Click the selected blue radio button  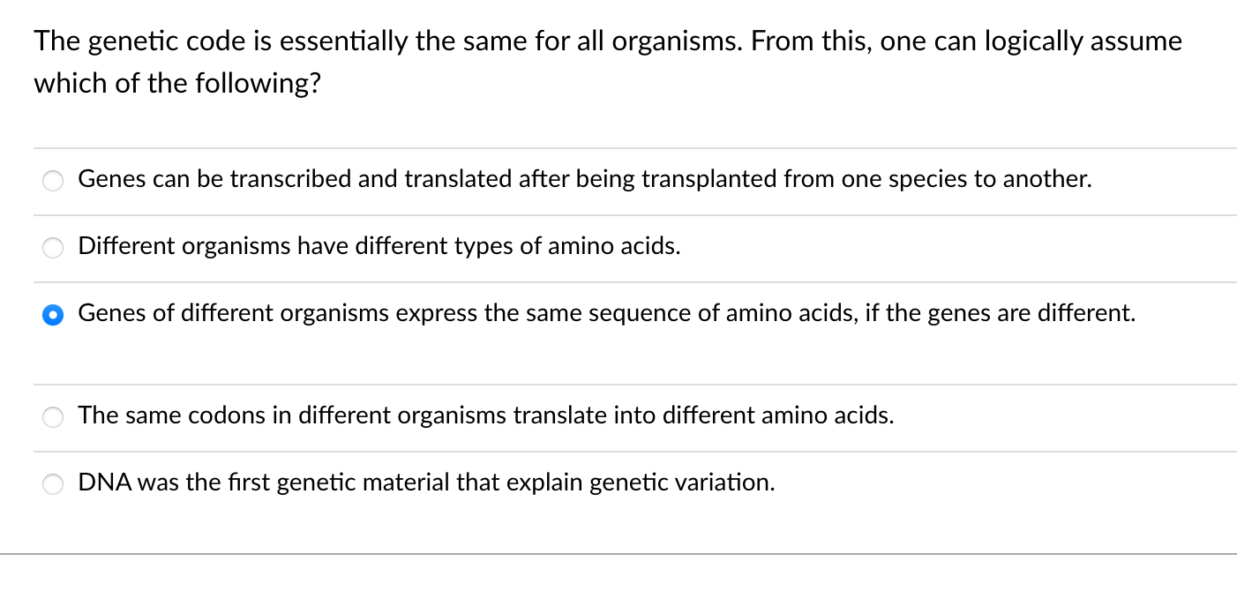click(x=54, y=314)
